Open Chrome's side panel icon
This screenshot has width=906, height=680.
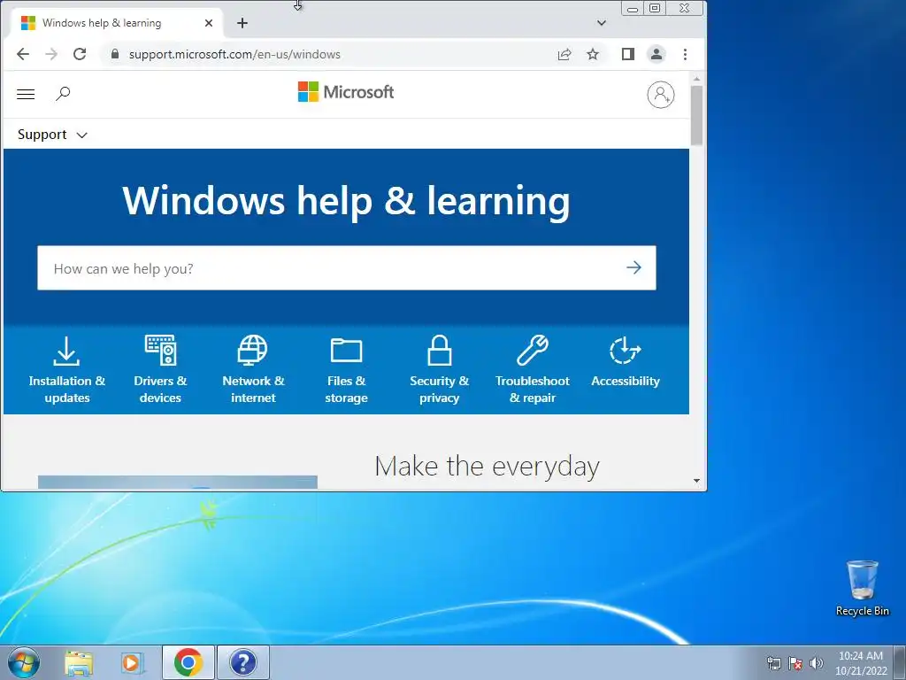click(628, 54)
